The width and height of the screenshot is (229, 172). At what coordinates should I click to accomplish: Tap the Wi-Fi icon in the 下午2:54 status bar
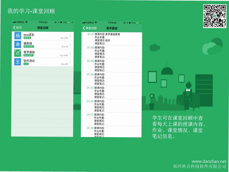(96, 23)
